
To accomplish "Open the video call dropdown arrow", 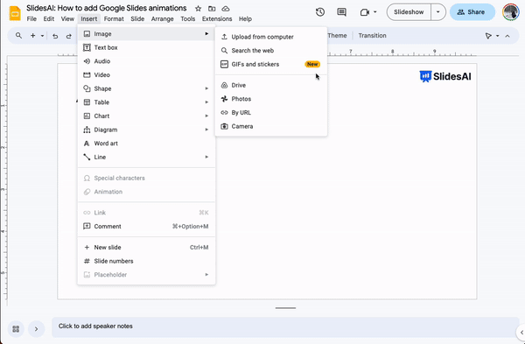I will [375, 12].
